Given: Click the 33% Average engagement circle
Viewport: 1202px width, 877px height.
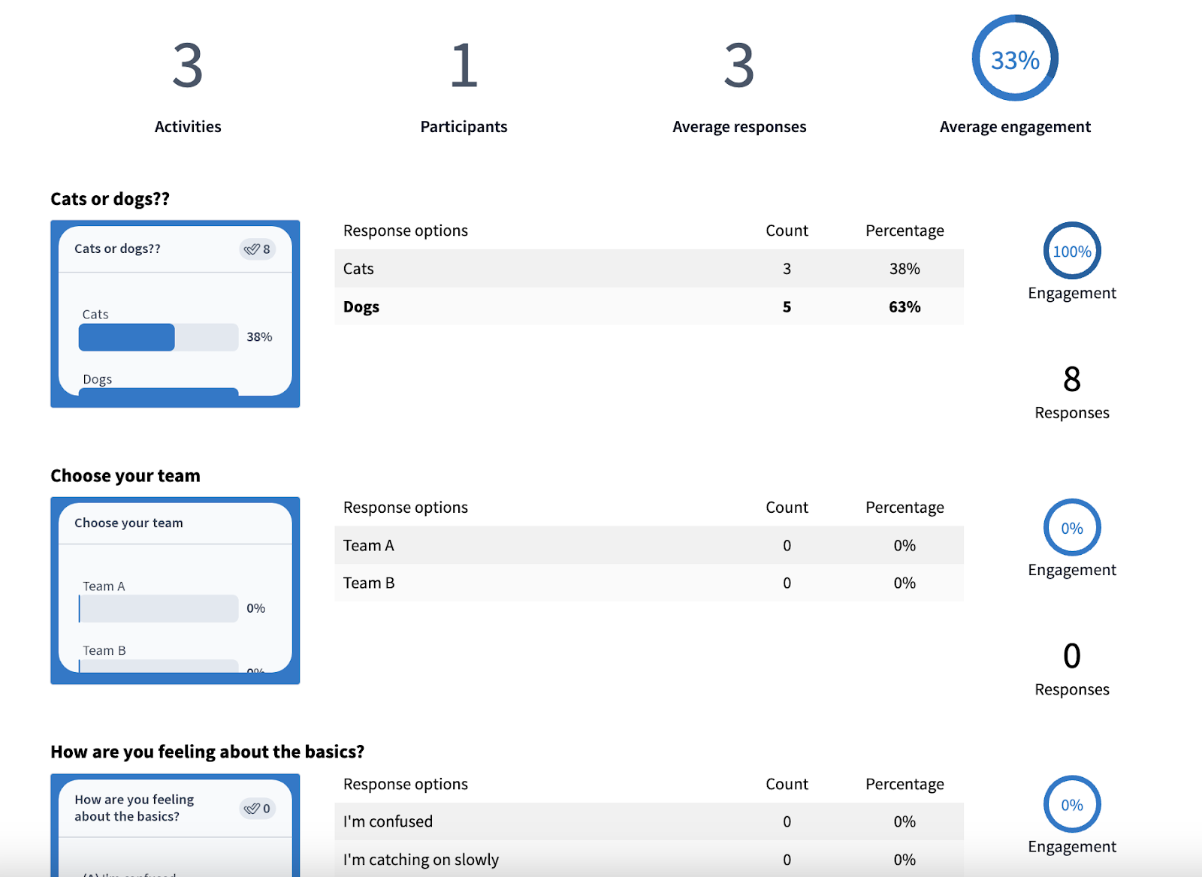Looking at the screenshot, I should click(x=1015, y=57).
